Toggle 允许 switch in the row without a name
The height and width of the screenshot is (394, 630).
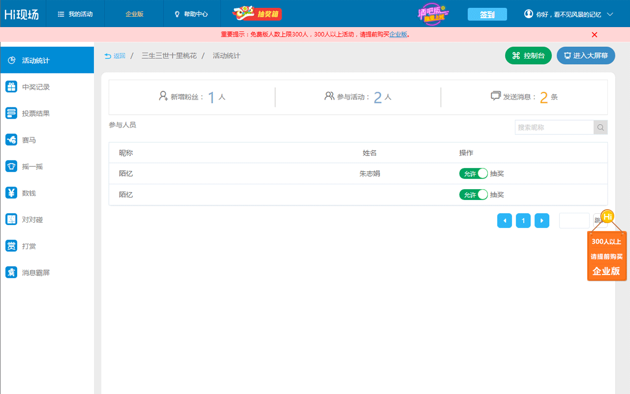pyautogui.click(x=473, y=195)
